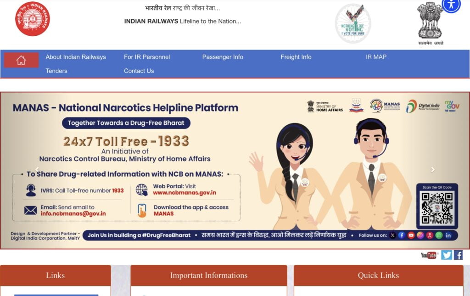Screen dimensions: 470x296
Task: Click Join Us in building #DrugFreeBharat text
Action: [139, 235]
